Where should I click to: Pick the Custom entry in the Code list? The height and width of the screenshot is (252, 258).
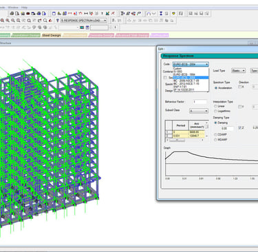click(x=178, y=69)
